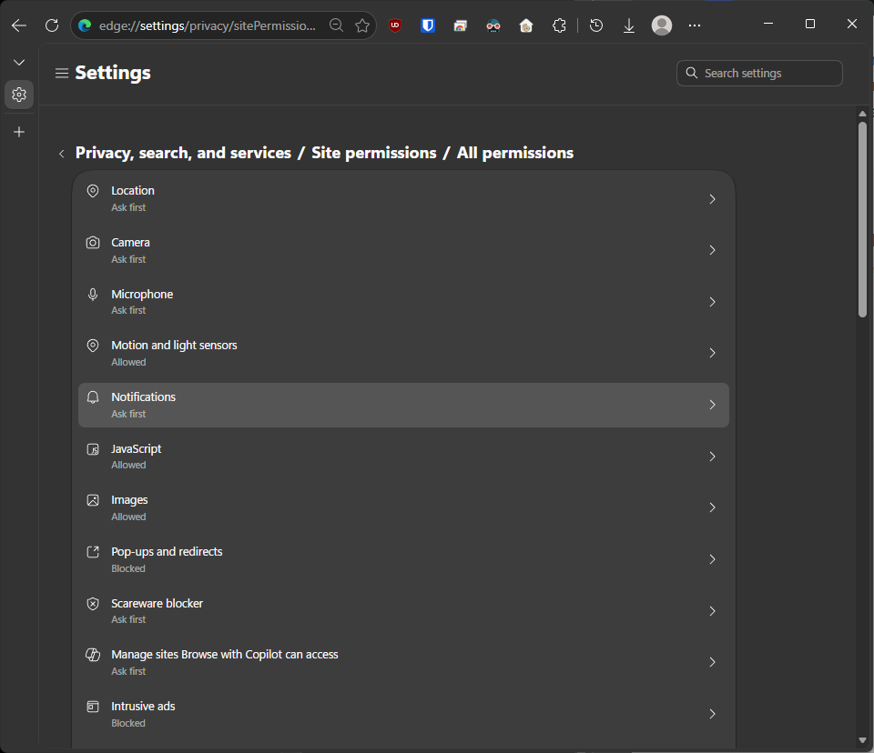Click the Scareware blocker shield icon
The image size is (874, 753).
(x=93, y=604)
